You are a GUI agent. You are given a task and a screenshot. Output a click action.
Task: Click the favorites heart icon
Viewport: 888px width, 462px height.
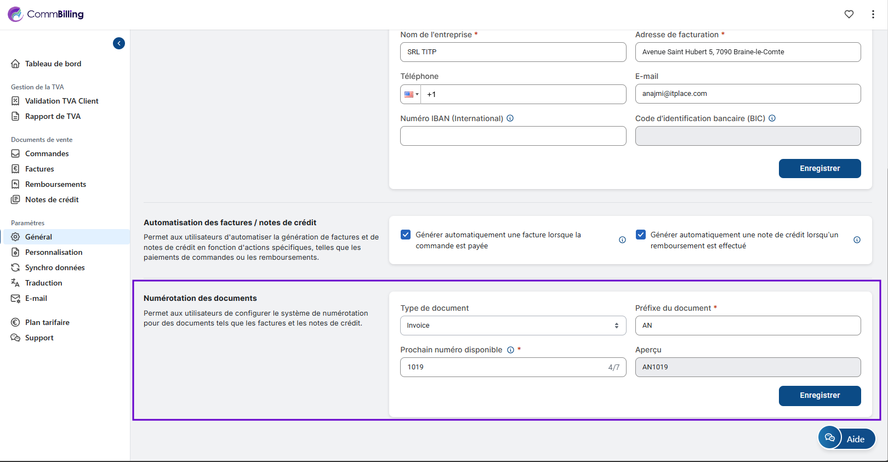(x=849, y=14)
